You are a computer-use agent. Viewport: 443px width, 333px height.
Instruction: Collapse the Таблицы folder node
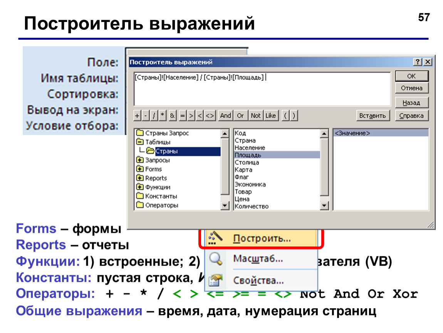[x=140, y=141]
